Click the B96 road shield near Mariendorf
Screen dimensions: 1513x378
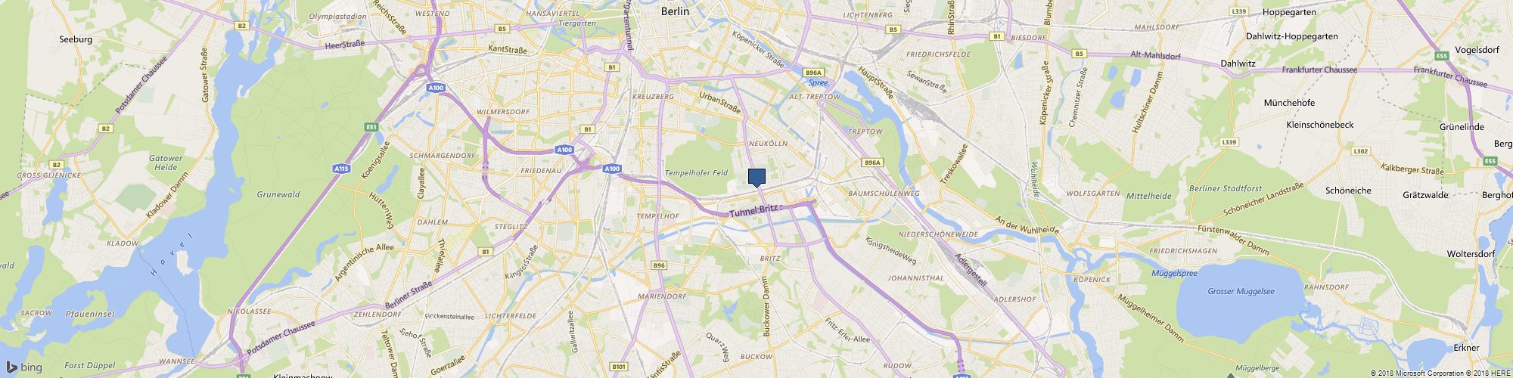point(659,265)
